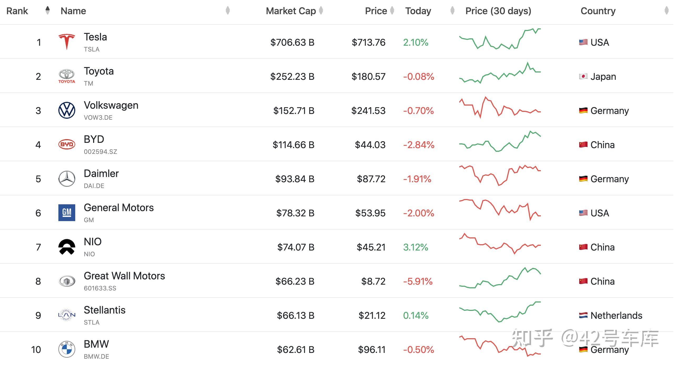Click ticker symbol 601633.SS
The image size is (676, 365).
(x=100, y=288)
